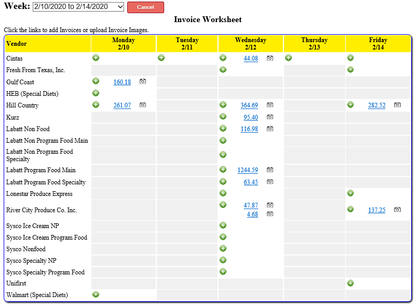Viewport: 417px width, 306px height.
Task: Add Sysco Nonfood invoice for Wednesday
Action: (223, 249)
